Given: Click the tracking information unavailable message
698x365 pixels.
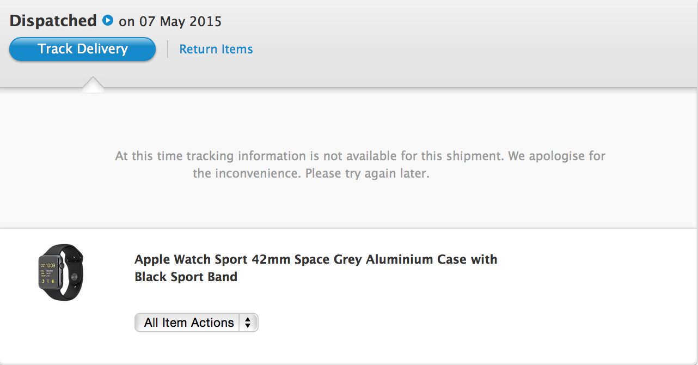Looking at the screenshot, I should click(310, 156).
